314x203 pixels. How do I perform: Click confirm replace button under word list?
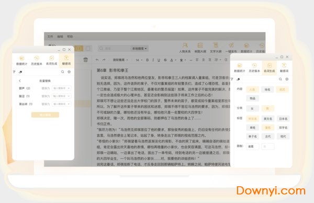45,115
